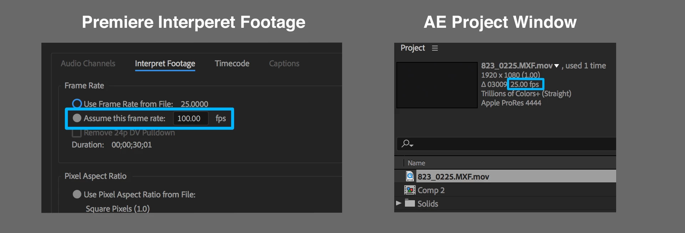Expand the Solids folder disclosure triangle

coord(399,203)
